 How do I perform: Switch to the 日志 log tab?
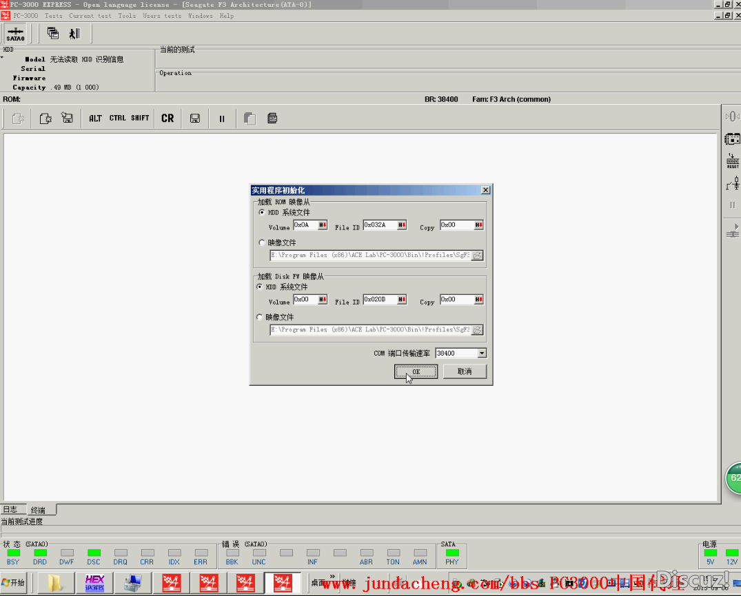point(10,510)
